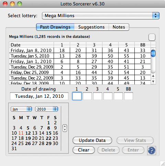Switch to the Notes tab
Viewport: 165px width, 166px height.
pos(119,27)
